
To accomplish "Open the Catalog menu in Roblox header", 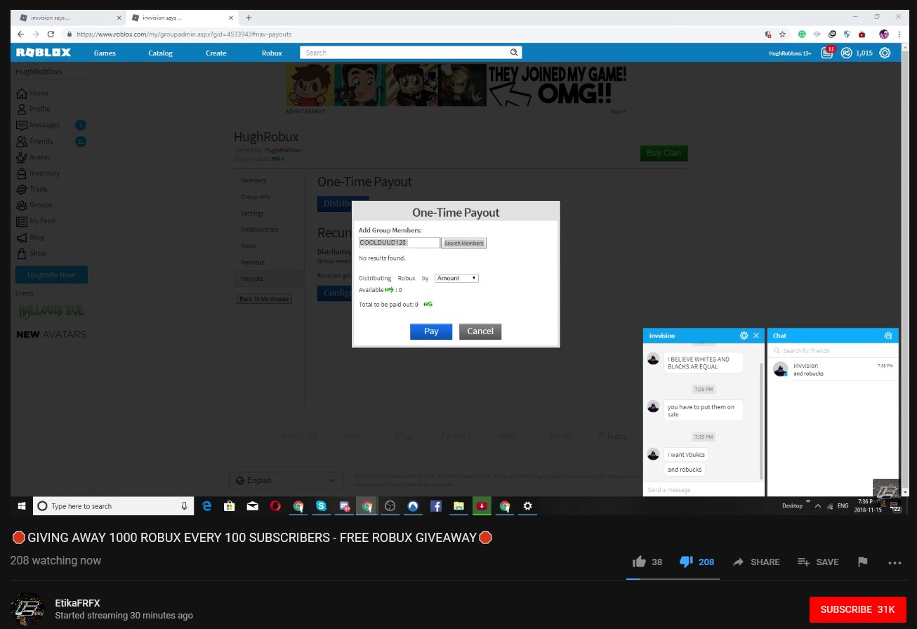I will pyautogui.click(x=160, y=53).
